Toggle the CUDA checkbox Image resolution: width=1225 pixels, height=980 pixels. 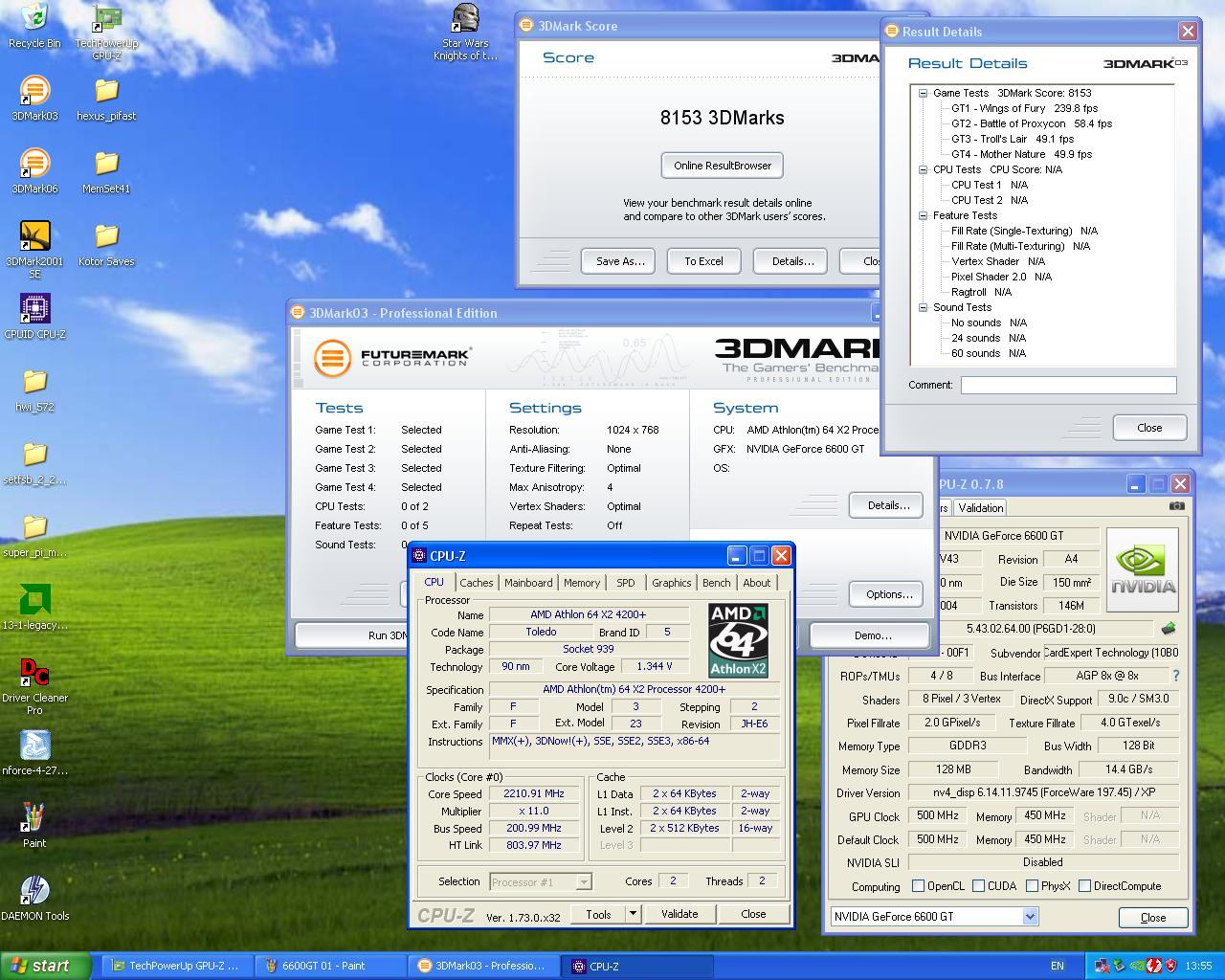[x=979, y=886]
